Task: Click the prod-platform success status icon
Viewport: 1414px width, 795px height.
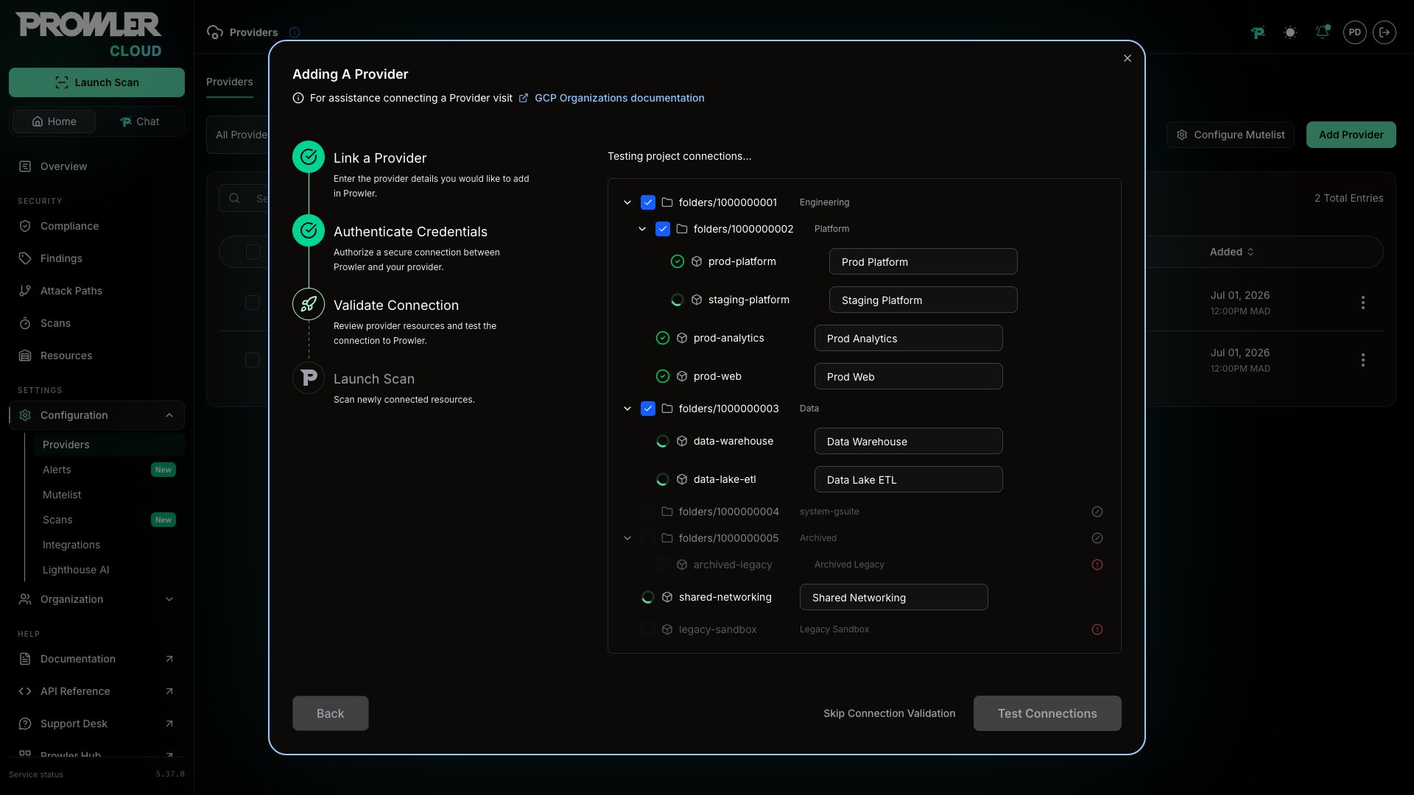Action: [x=678, y=261]
